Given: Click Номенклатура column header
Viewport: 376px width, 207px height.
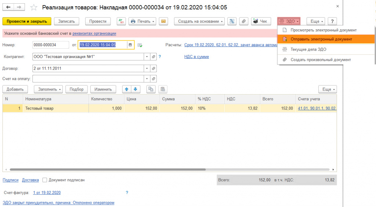Looking at the screenshot, I should [x=56, y=99].
